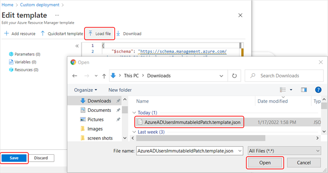Expand address bar previous locations dropdown
The image size is (328, 173).
point(221,76)
